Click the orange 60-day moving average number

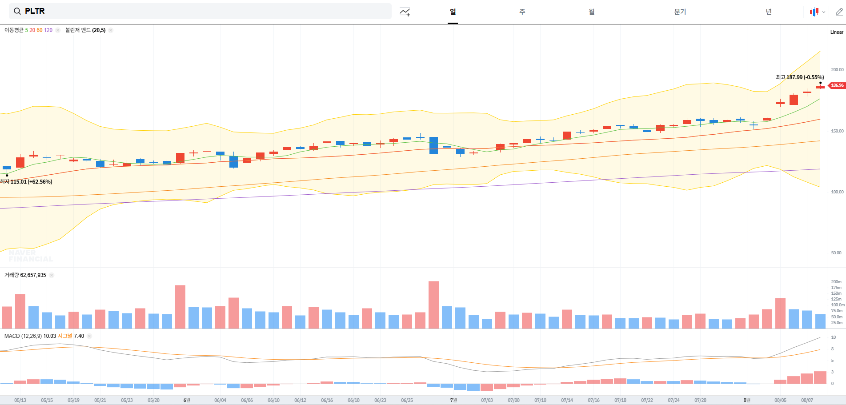[40, 30]
